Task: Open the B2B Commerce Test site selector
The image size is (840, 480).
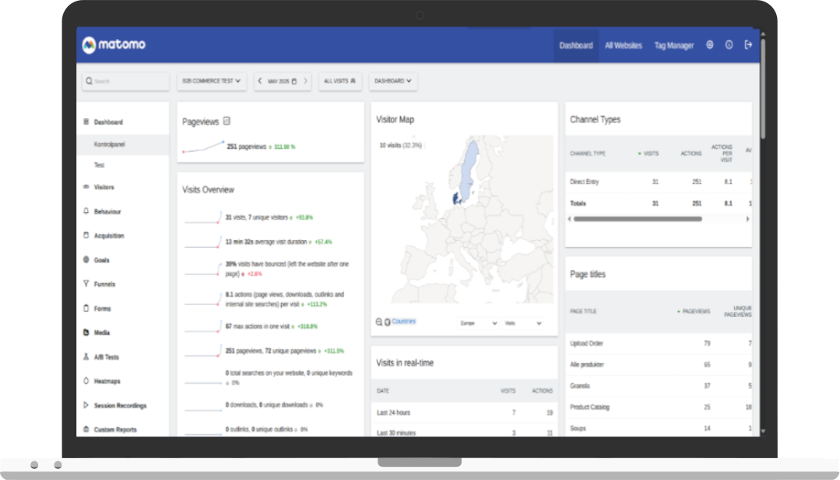Action: pos(210,81)
